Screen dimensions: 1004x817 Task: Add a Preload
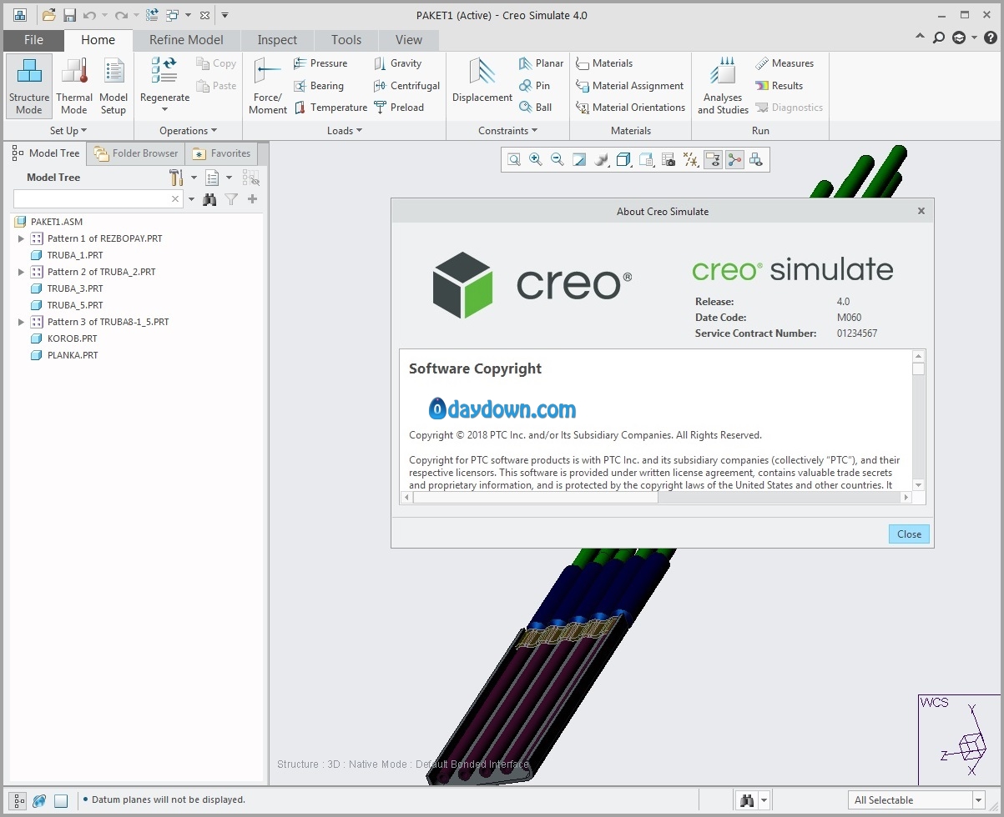pos(399,108)
